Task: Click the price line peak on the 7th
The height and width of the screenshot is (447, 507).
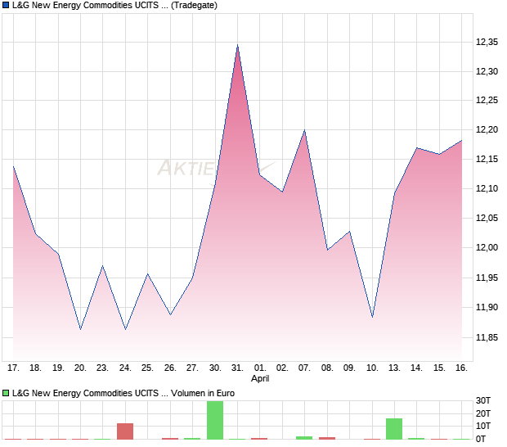Action: [304, 130]
